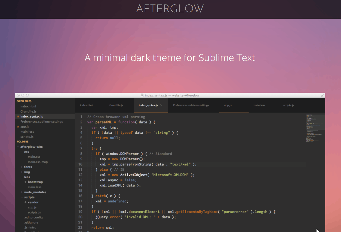The height and width of the screenshot is (232, 341).
Task: Collapse the afterglow-site root folder
Action: click(18, 147)
